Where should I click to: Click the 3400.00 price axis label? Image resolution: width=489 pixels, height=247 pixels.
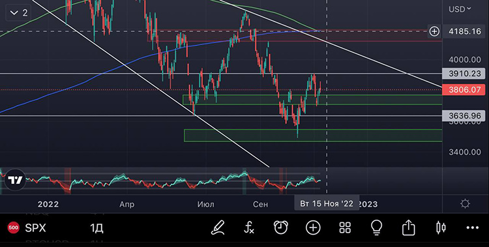pos(465,153)
